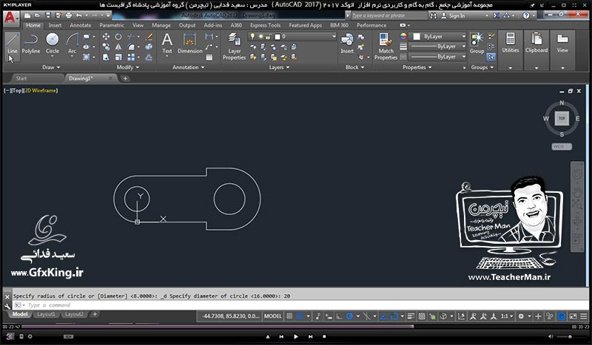Click the Plot printer icon in quick access toolbar
The image size is (592, 345).
[68, 16]
